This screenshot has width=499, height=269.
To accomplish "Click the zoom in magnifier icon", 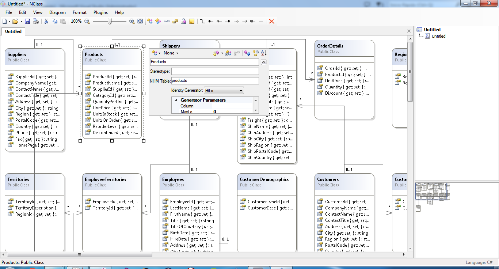I will pos(132,21).
